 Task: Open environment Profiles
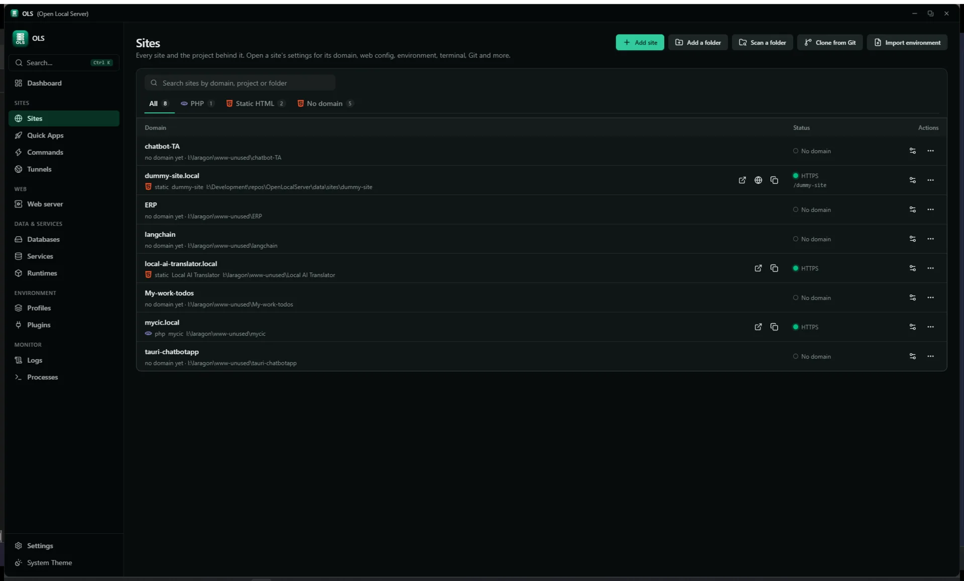click(64, 308)
